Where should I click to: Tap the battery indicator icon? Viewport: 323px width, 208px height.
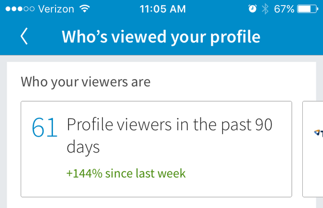[307, 9]
